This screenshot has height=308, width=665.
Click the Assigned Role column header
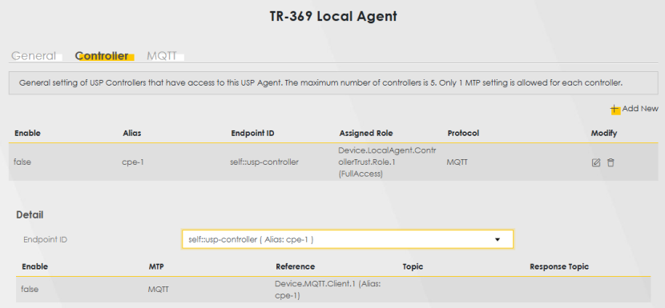366,133
